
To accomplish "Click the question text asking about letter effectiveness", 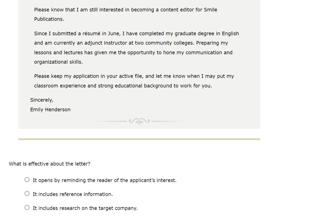I will [x=50, y=164].
